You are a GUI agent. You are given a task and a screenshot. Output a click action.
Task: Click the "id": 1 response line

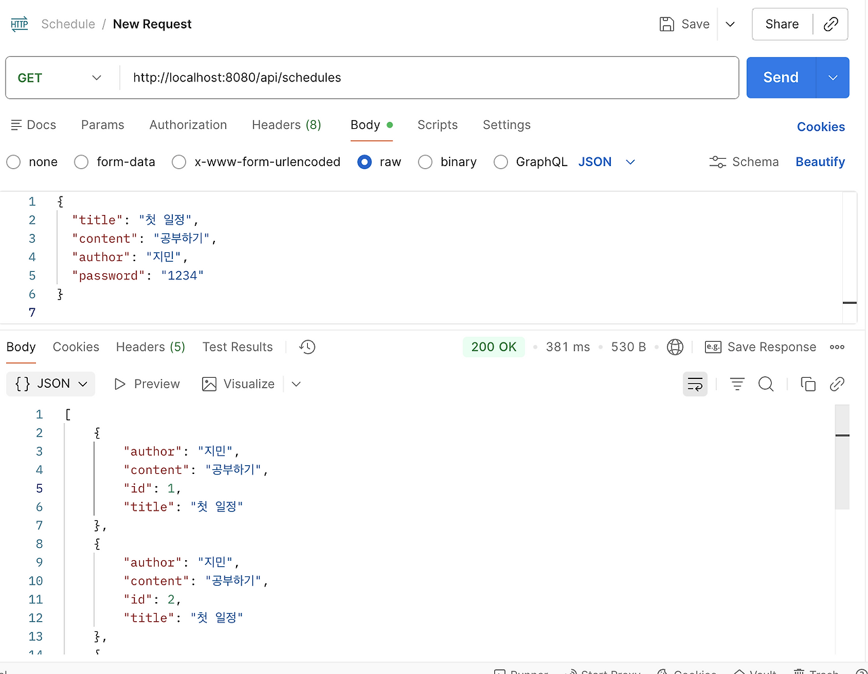click(153, 489)
